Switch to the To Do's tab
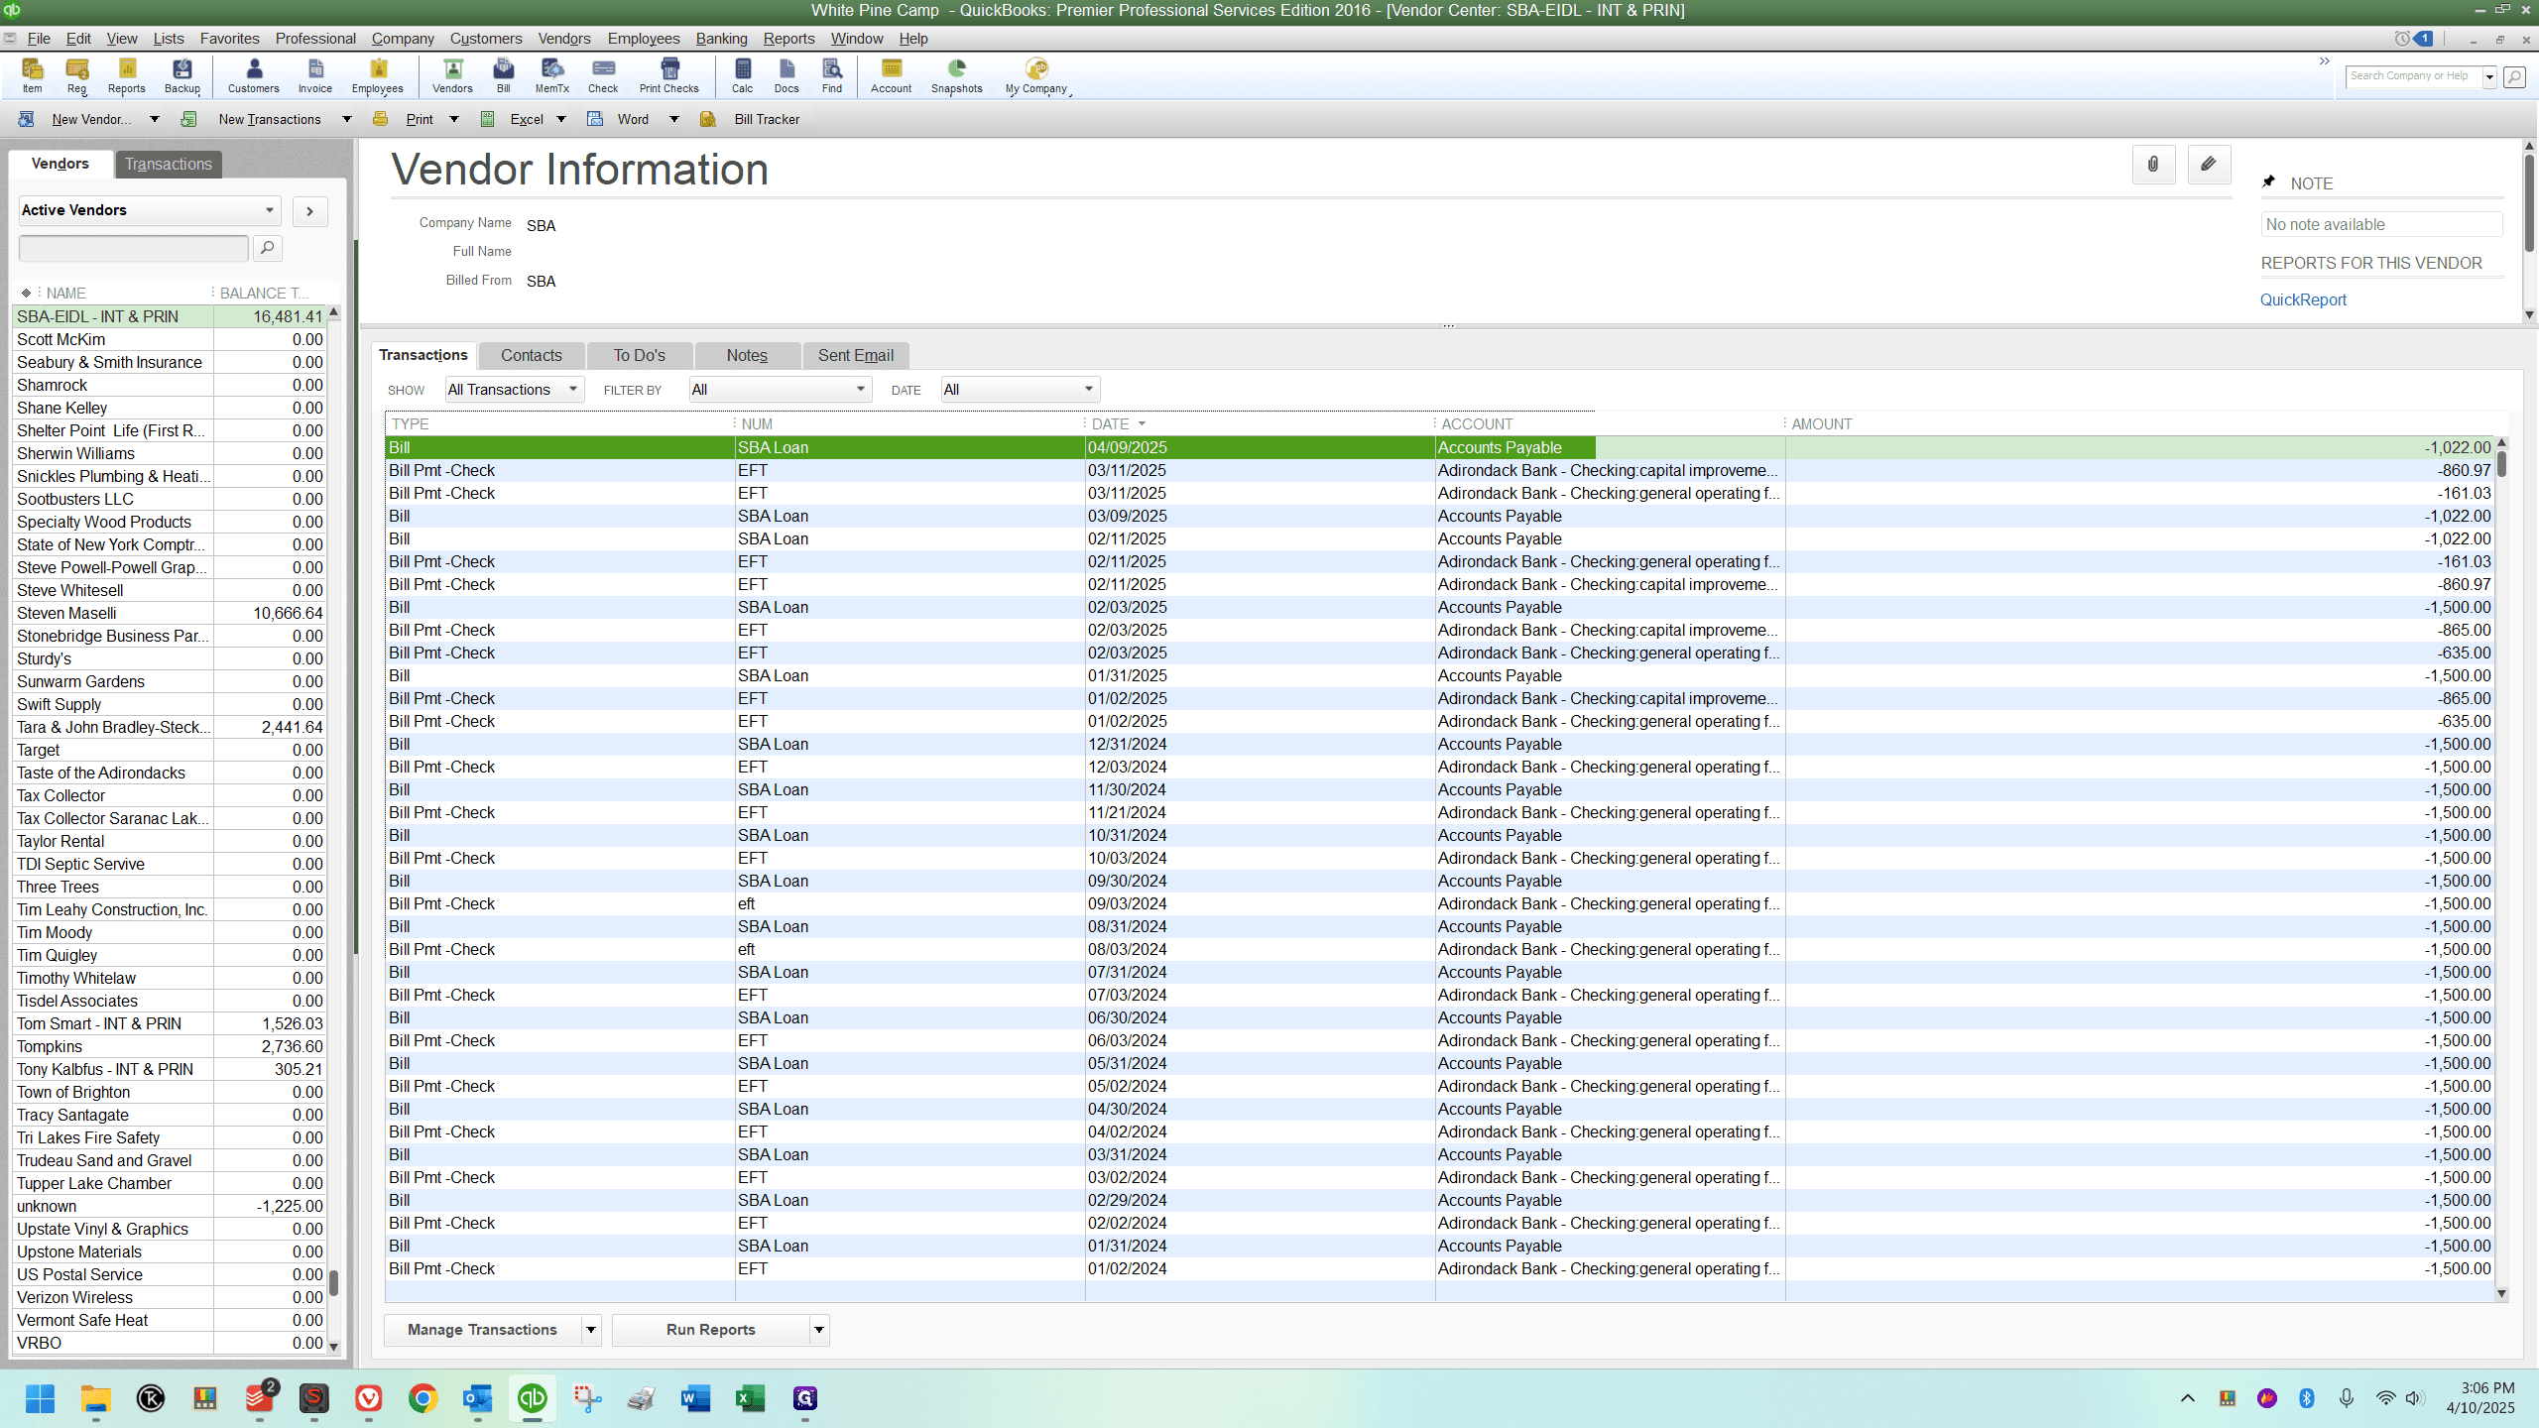The height and width of the screenshot is (1428, 2539). (639, 355)
